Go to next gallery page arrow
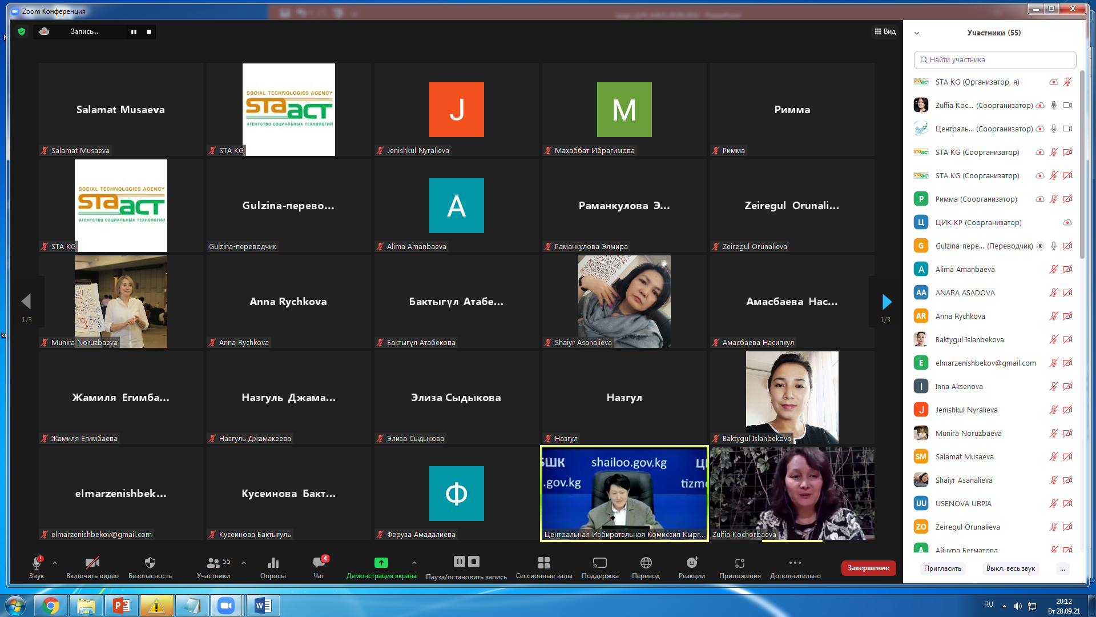This screenshot has height=617, width=1096. [886, 302]
